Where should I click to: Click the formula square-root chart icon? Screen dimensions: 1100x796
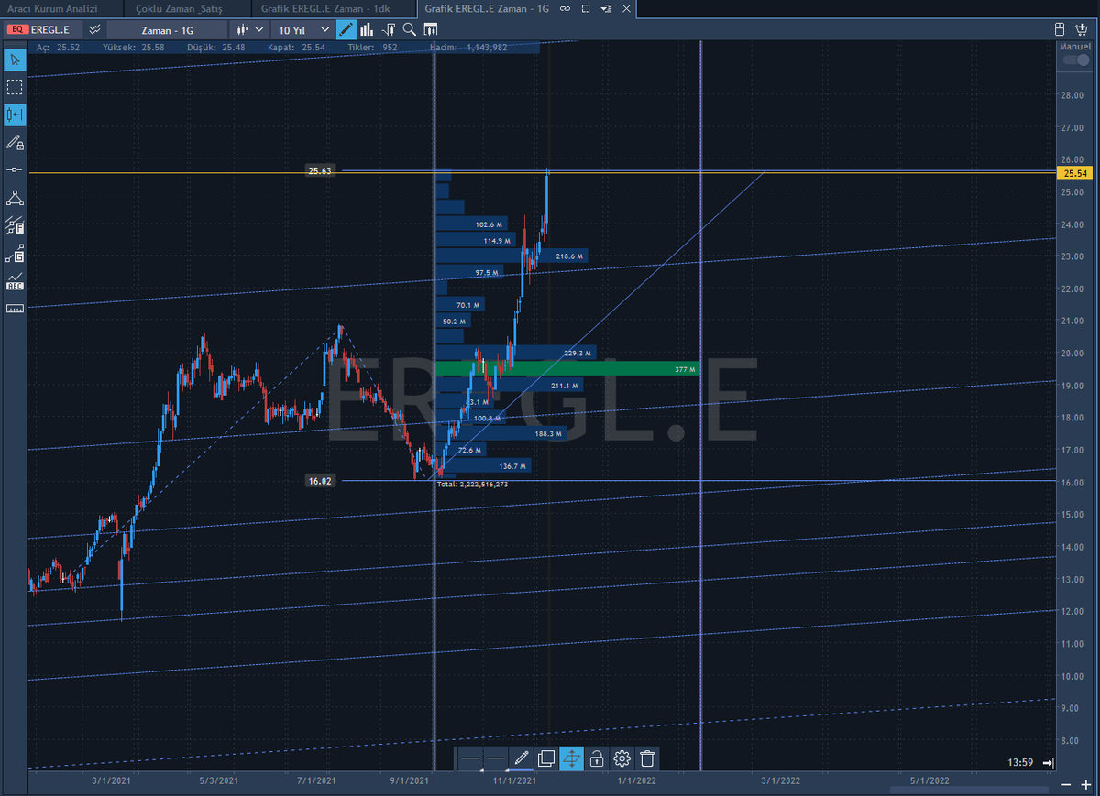point(389,29)
